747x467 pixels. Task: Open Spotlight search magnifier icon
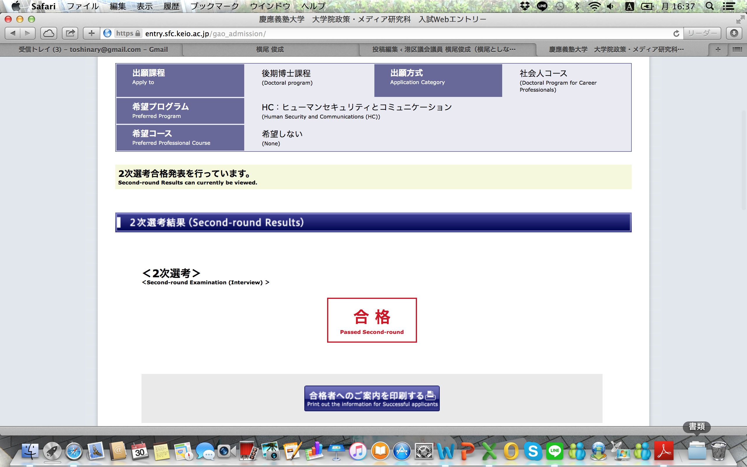(710, 6)
